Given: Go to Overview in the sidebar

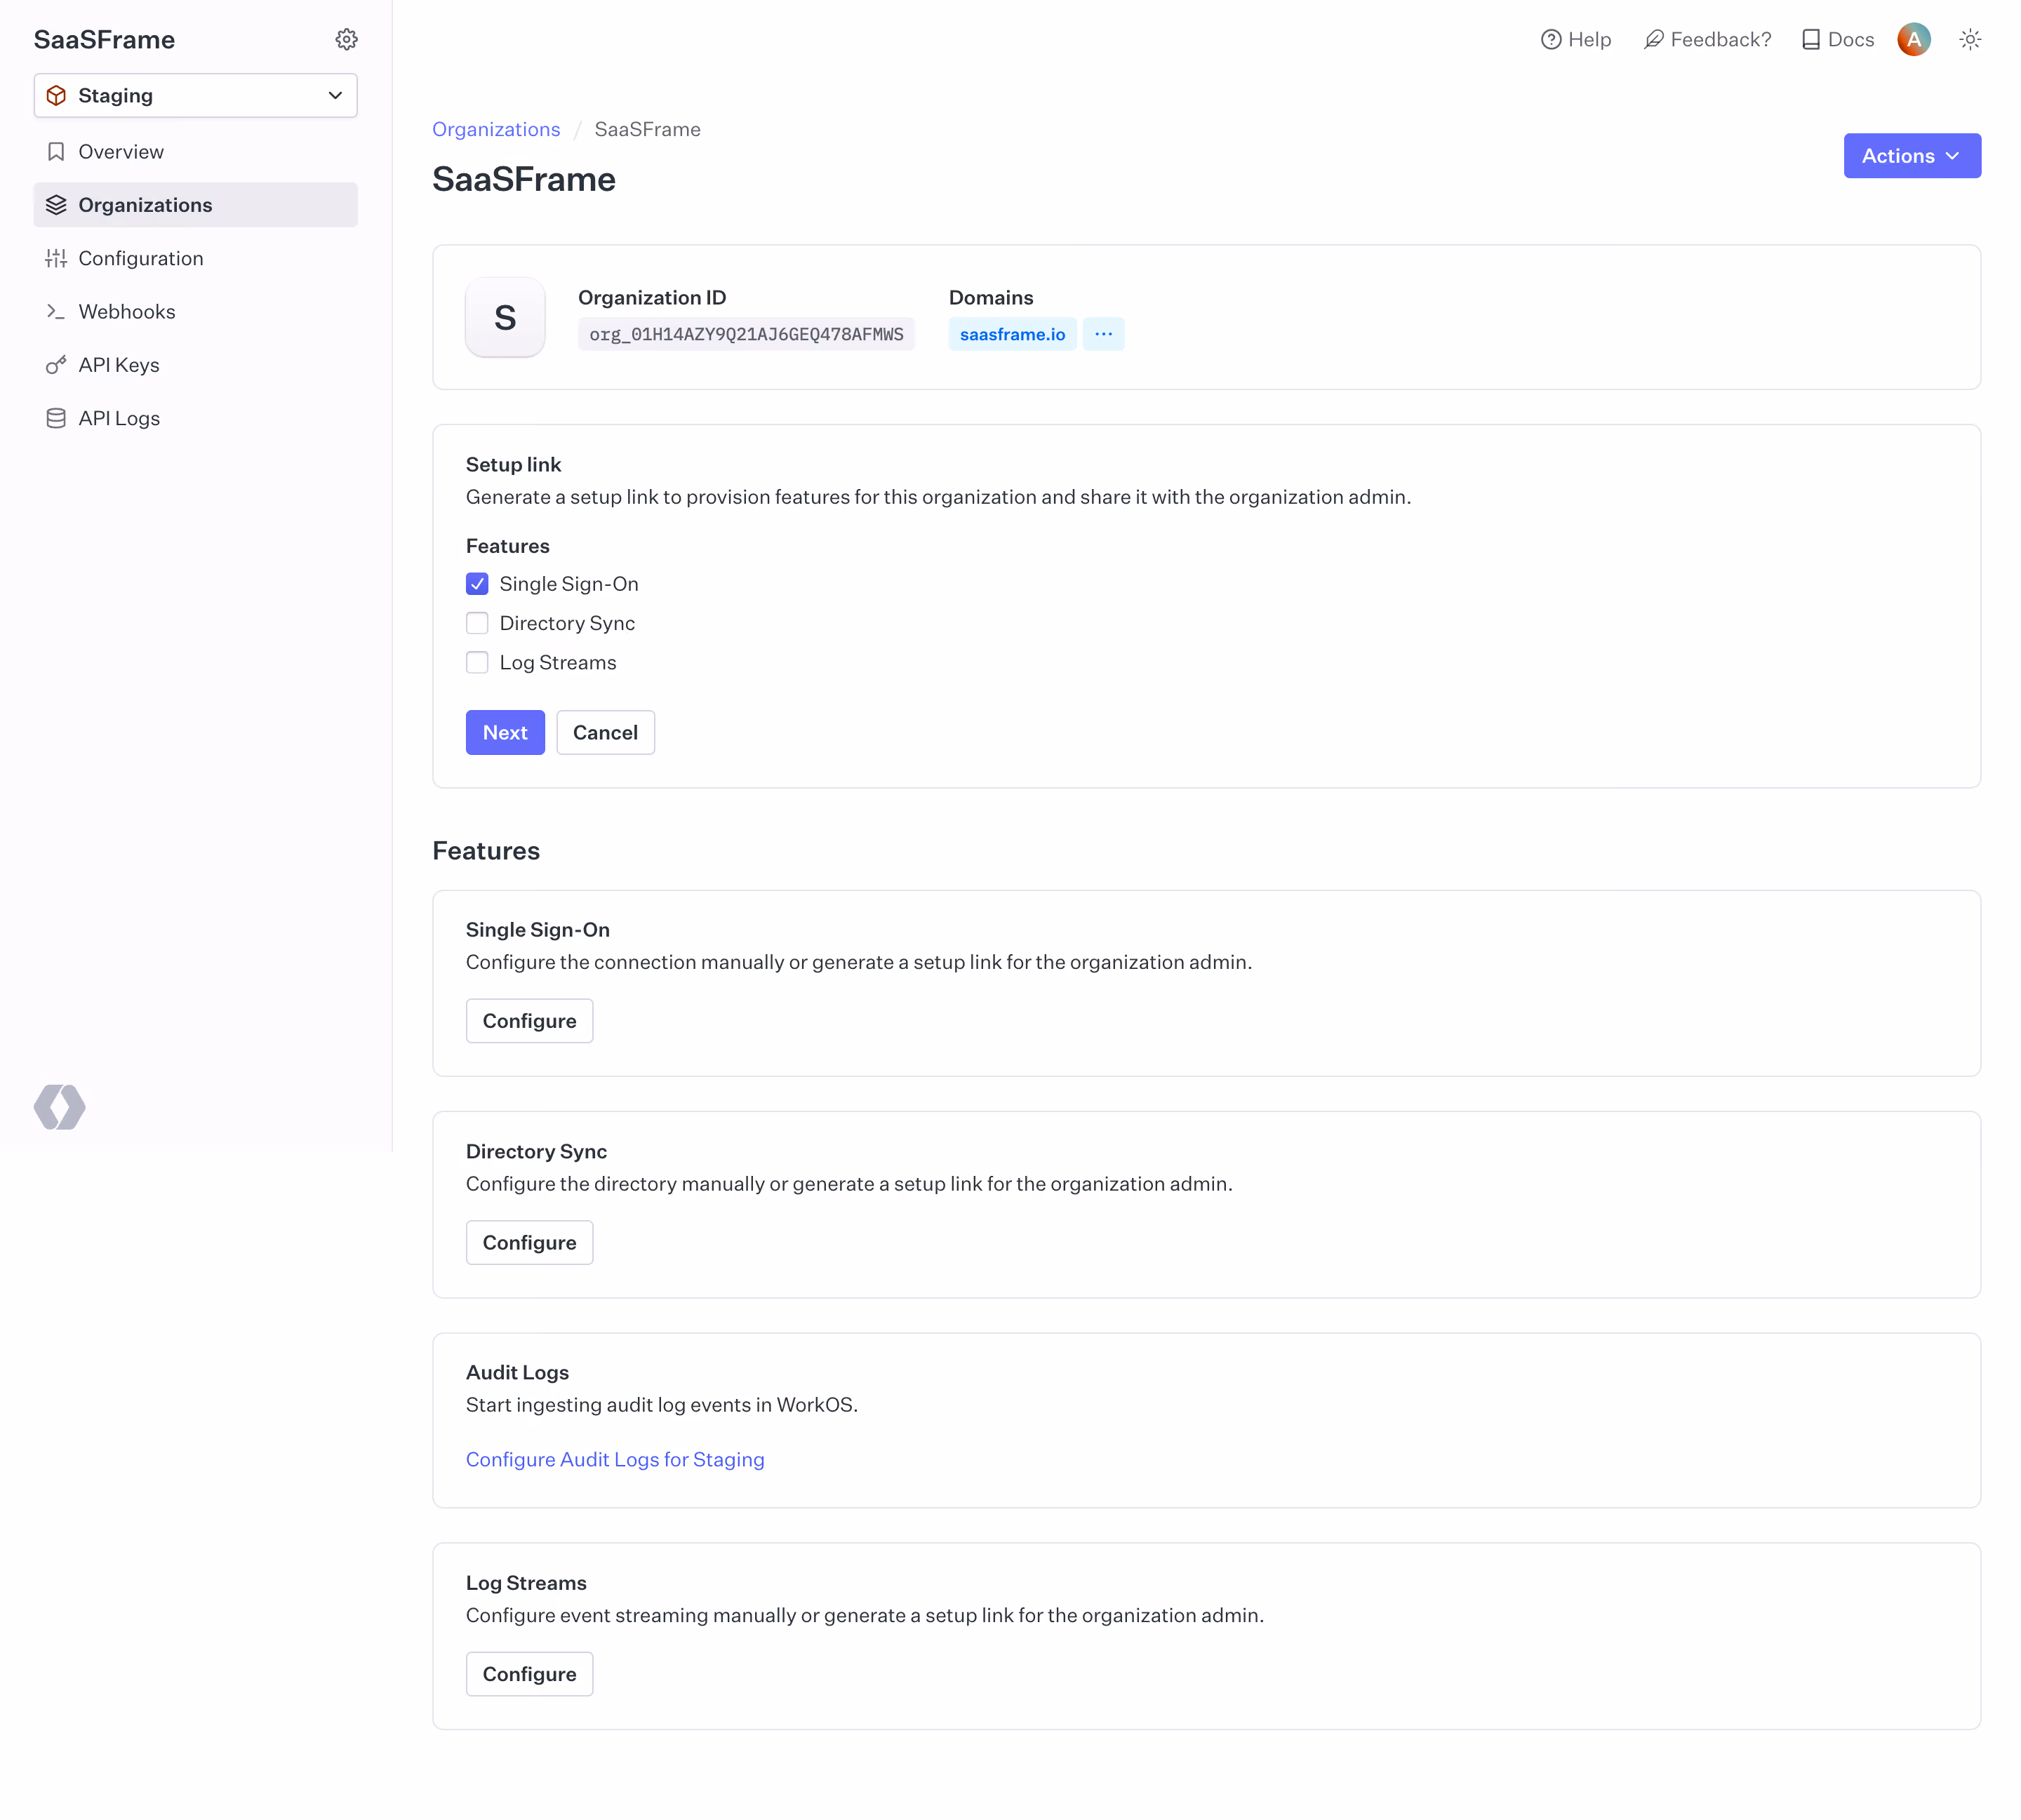Looking at the screenshot, I should pos(196,151).
